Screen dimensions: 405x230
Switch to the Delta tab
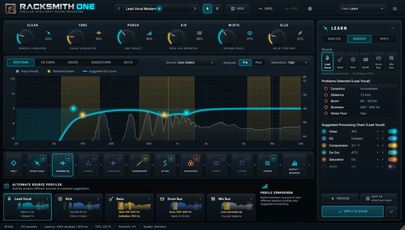(128, 62)
